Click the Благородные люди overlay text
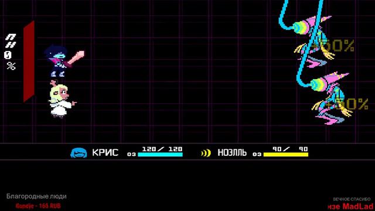 click(36, 196)
